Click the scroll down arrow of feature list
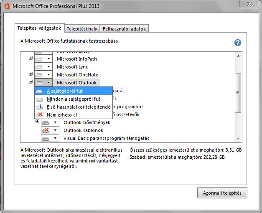 point(238,139)
